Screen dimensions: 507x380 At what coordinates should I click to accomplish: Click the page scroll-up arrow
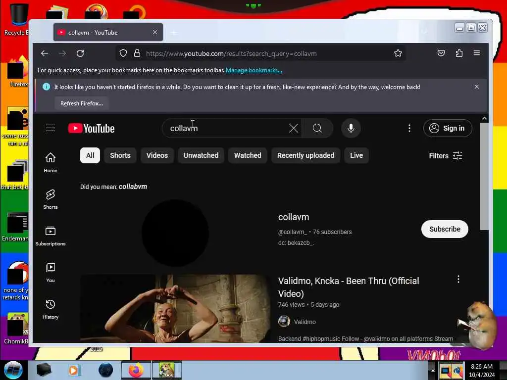point(484,119)
